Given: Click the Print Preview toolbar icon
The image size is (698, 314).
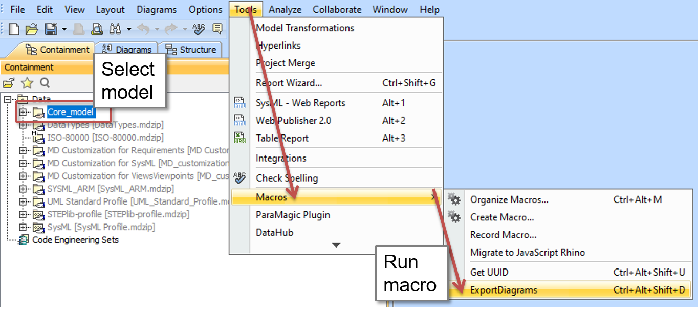Looking at the screenshot, I should coord(96,29).
